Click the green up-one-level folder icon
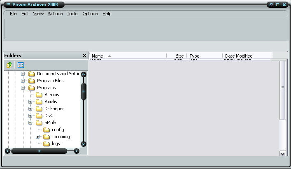Image resolution: width=291 pixels, height=169 pixels. [x=9, y=65]
